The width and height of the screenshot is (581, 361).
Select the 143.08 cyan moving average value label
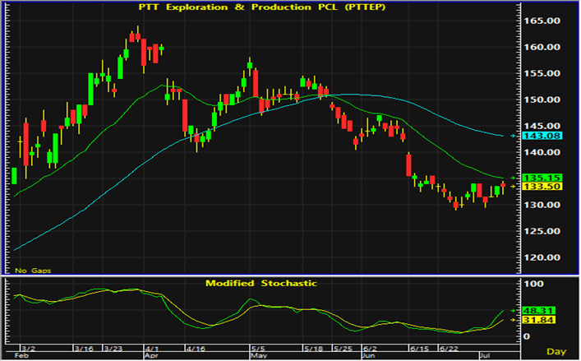pos(542,136)
